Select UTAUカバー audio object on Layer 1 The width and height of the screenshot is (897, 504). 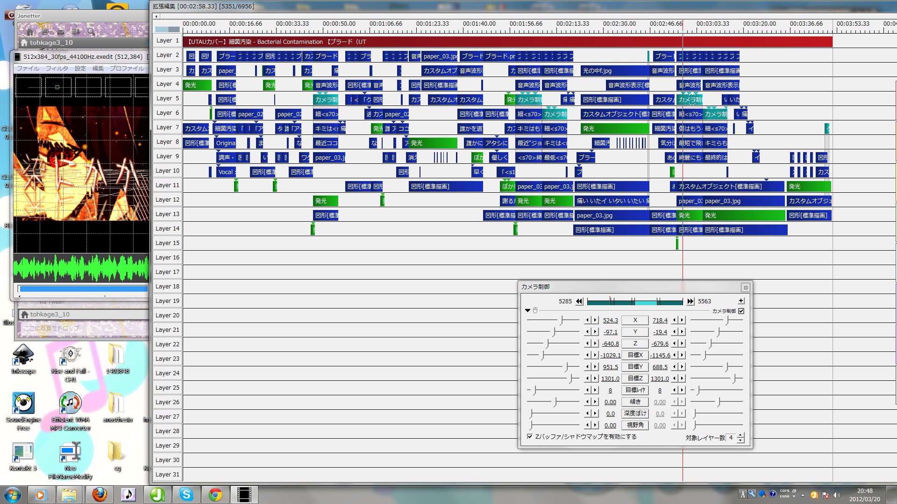click(x=507, y=42)
